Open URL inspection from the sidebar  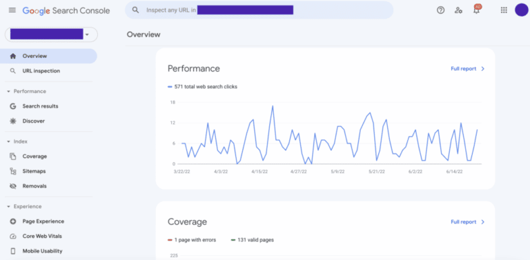(x=48, y=71)
